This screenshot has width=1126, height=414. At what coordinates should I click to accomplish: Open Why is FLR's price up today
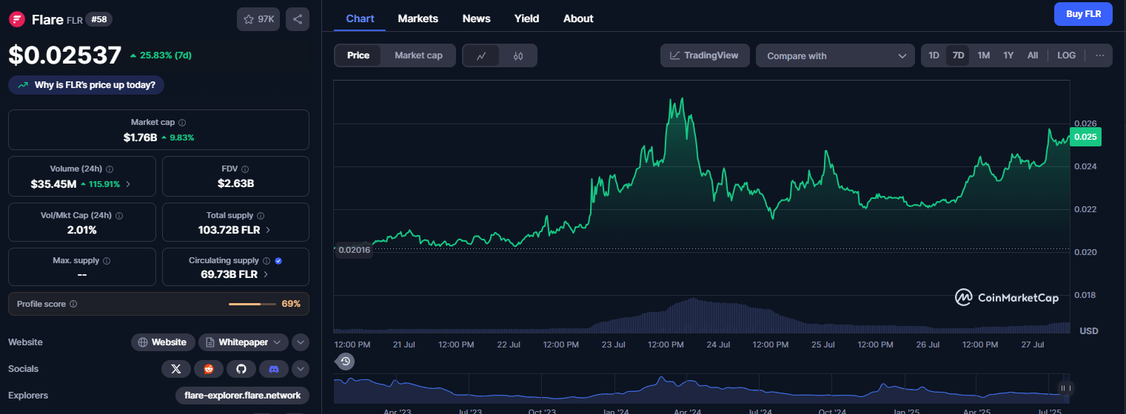click(x=87, y=85)
